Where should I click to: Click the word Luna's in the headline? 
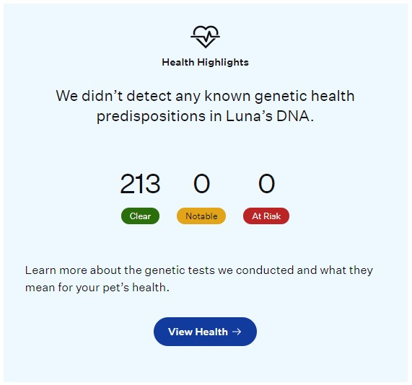coord(249,116)
